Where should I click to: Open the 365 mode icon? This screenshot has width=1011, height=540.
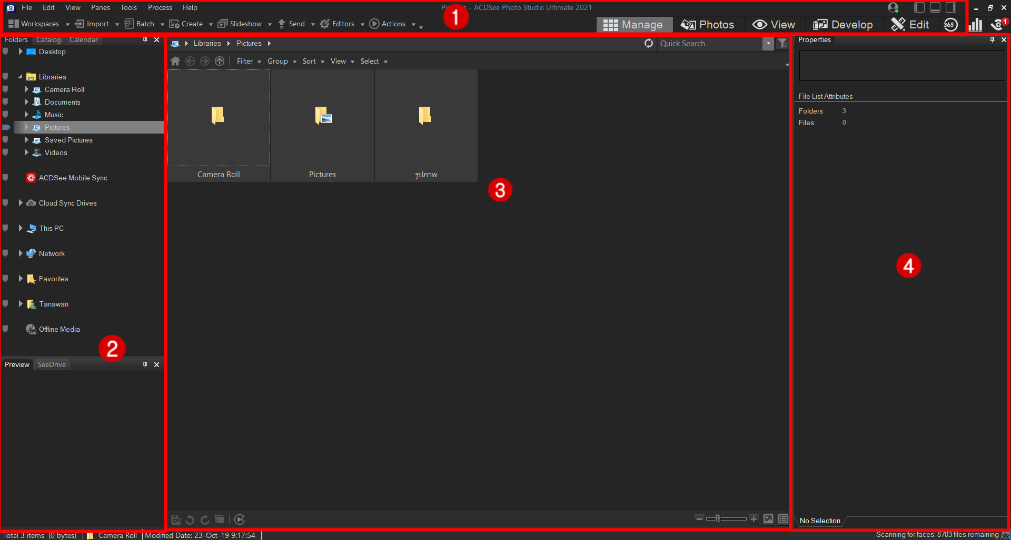pyautogui.click(x=950, y=25)
